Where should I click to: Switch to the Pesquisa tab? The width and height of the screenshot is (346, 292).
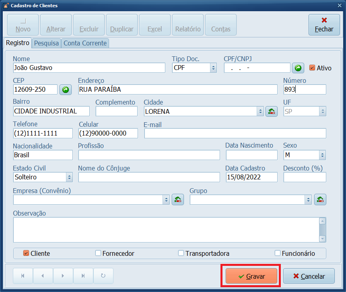click(x=46, y=43)
